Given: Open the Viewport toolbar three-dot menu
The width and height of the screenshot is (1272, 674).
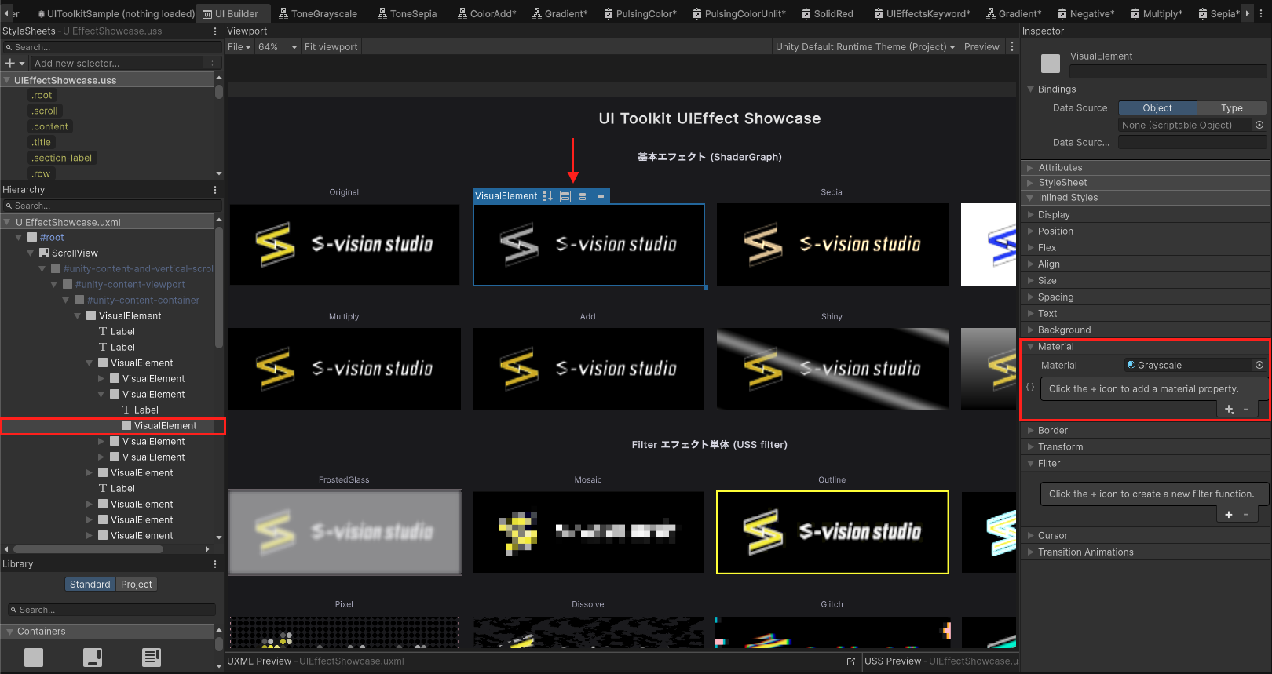Looking at the screenshot, I should click(x=1011, y=47).
